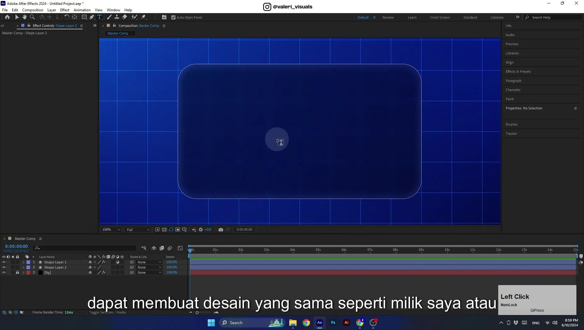Viewport: 584px width, 330px height.
Task: Select the Puppet Pin tool
Action: coord(144,17)
